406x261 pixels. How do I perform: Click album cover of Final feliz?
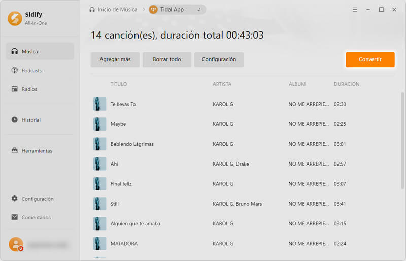(x=99, y=184)
